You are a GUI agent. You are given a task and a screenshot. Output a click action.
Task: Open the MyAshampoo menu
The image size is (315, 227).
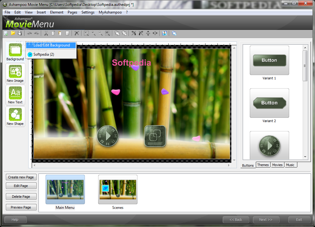coord(110,12)
